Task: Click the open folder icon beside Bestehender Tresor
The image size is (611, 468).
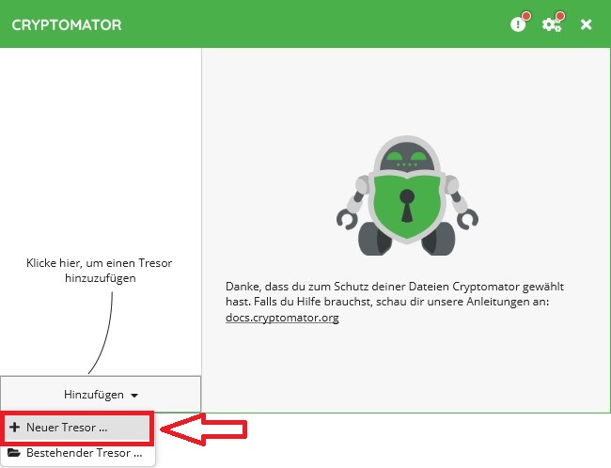Action: [14, 453]
